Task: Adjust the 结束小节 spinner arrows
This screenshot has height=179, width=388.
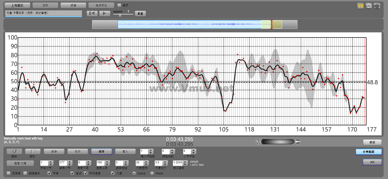Action: click(69, 163)
